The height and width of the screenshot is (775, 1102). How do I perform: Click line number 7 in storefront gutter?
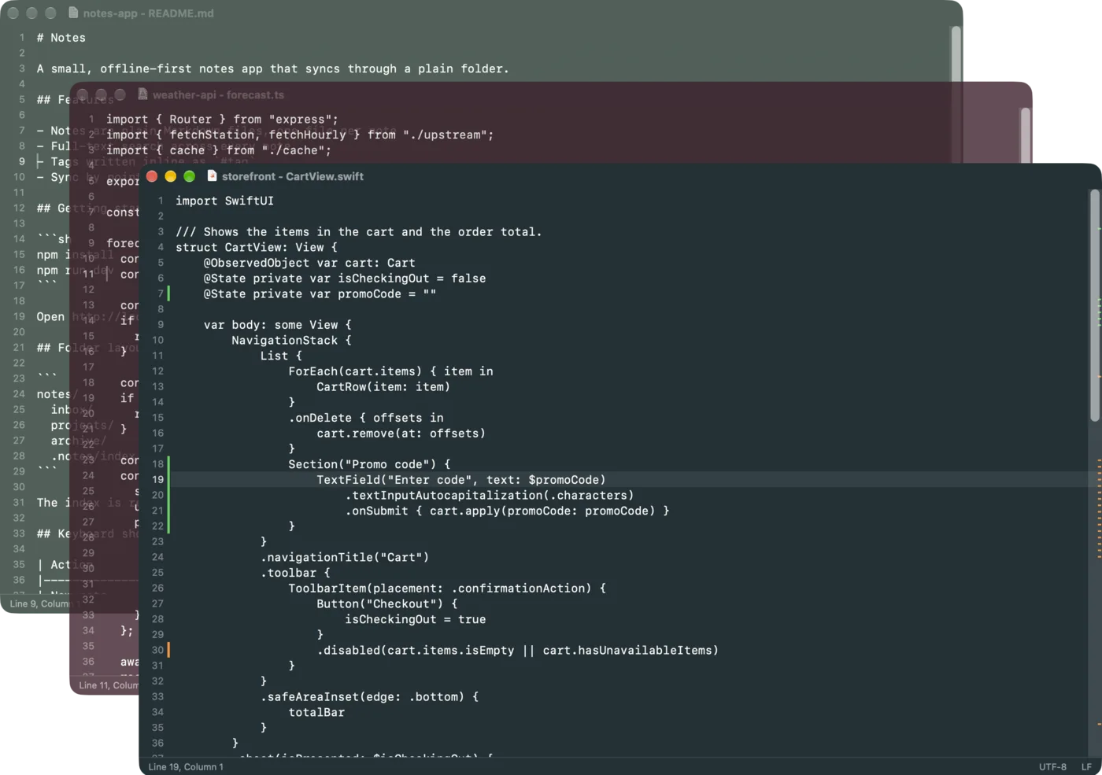[161, 293]
